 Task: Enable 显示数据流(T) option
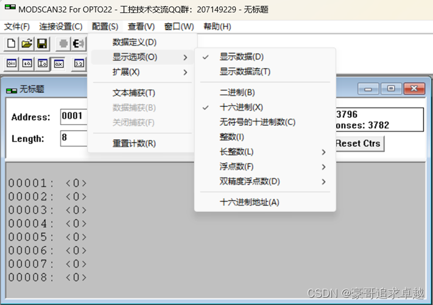tap(265, 72)
